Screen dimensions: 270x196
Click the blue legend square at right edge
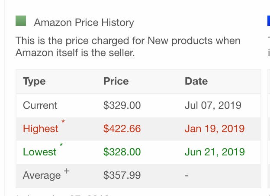(269, 21)
